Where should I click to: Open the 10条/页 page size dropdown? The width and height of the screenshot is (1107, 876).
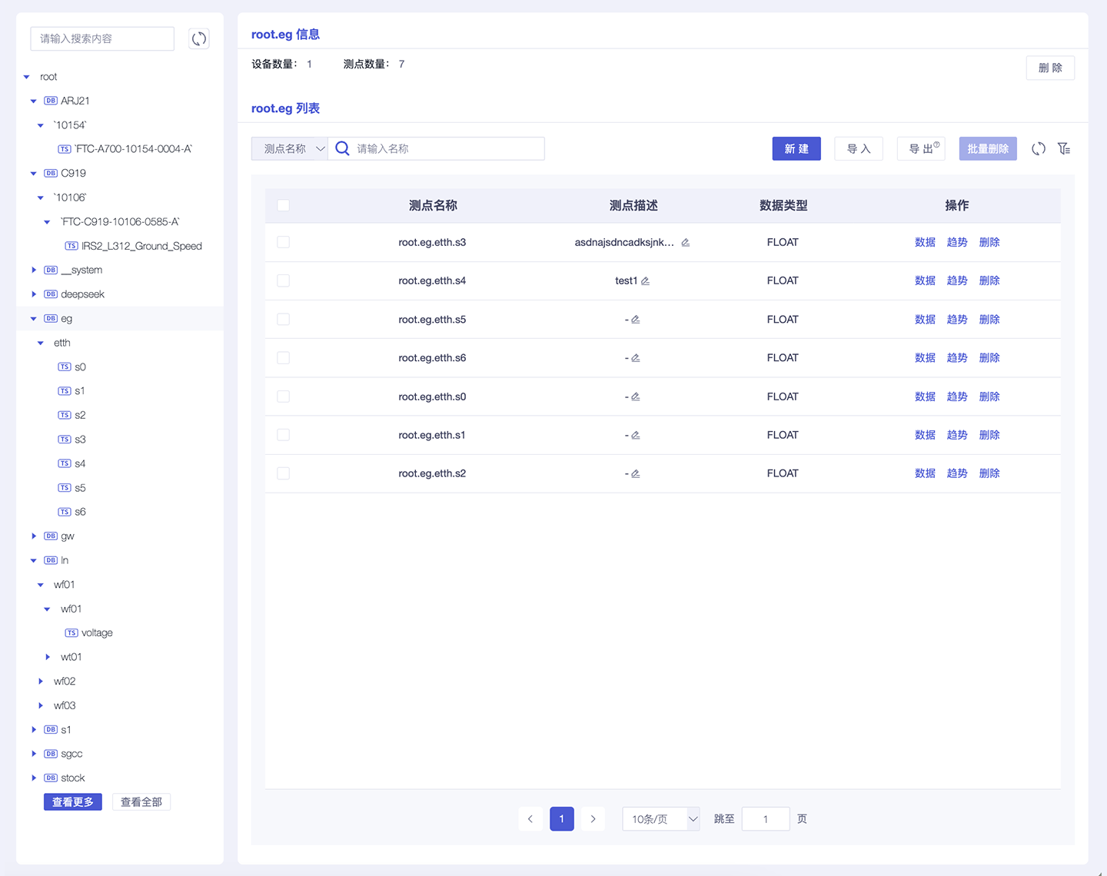pos(660,819)
